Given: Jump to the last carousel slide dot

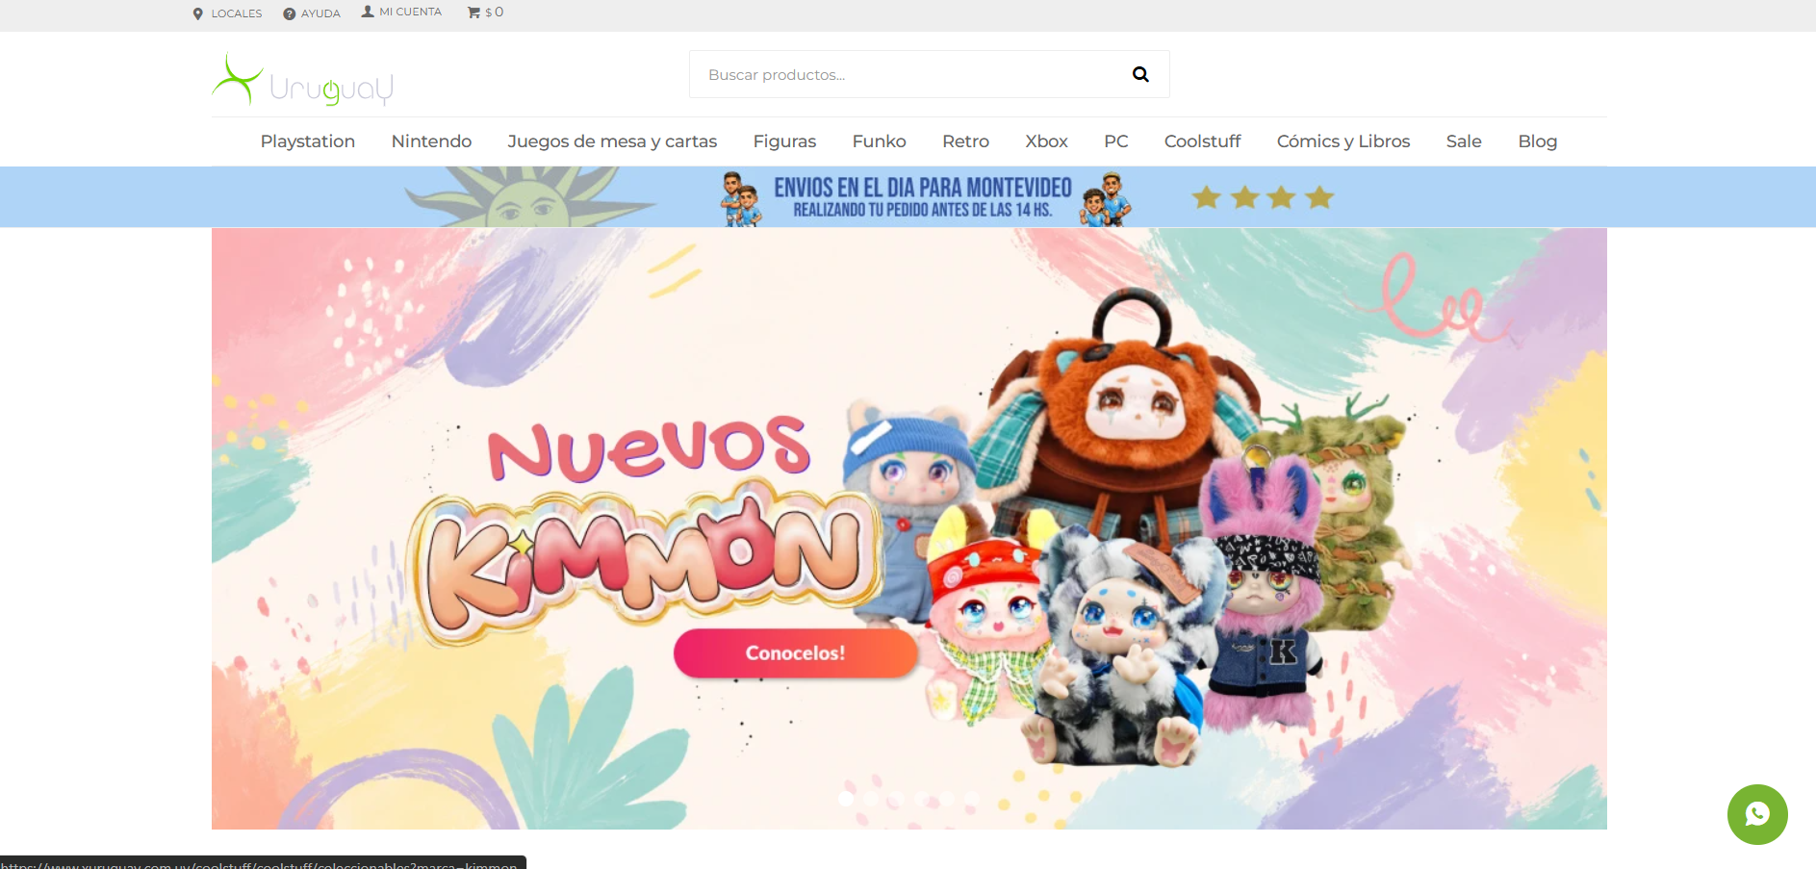Looking at the screenshot, I should (971, 799).
